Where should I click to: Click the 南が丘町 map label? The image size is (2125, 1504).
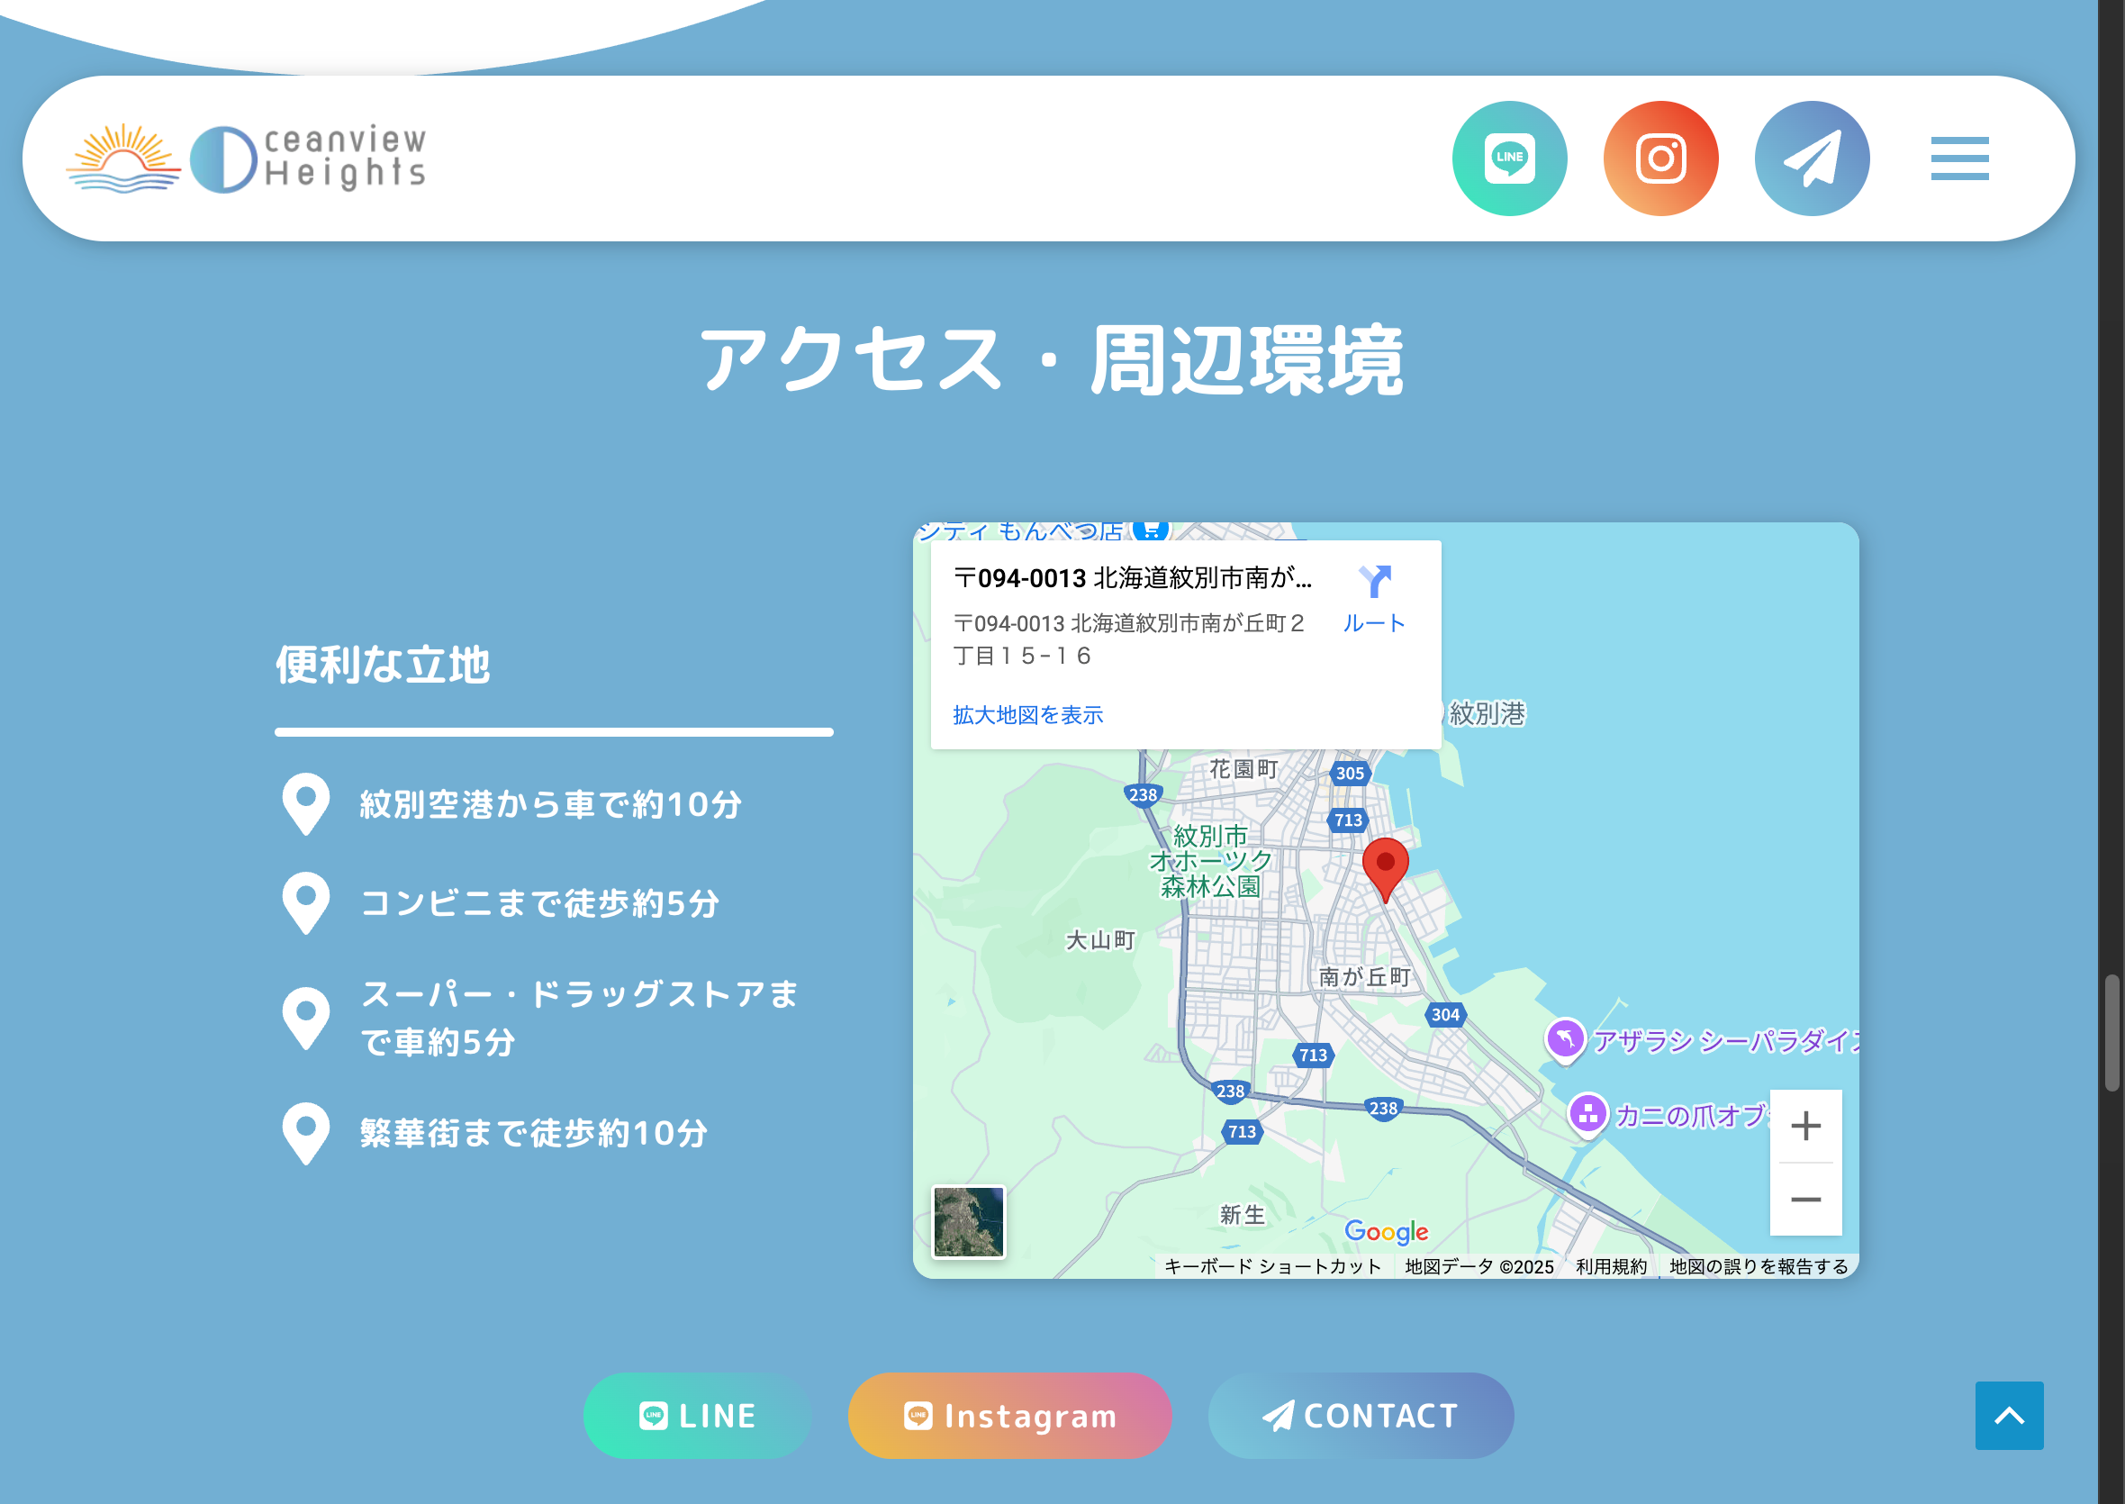1364,976
